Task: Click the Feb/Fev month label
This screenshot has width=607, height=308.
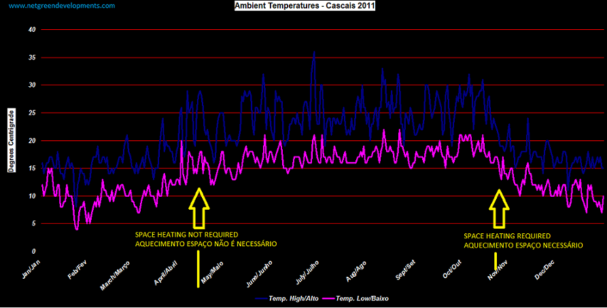Action: point(77,269)
